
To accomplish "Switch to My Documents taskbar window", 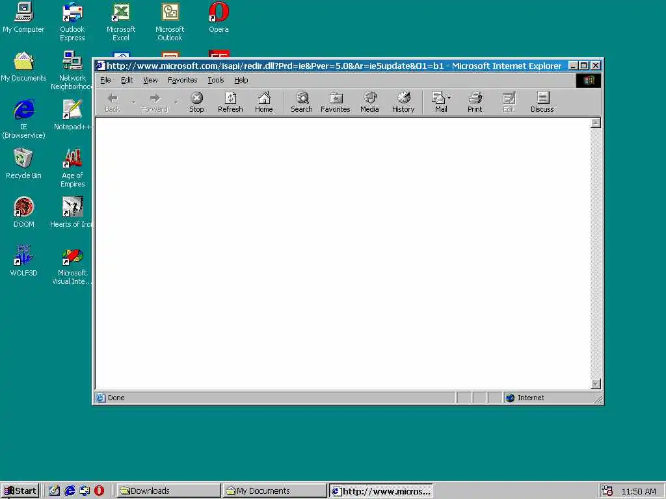I will [x=275, y=491].
